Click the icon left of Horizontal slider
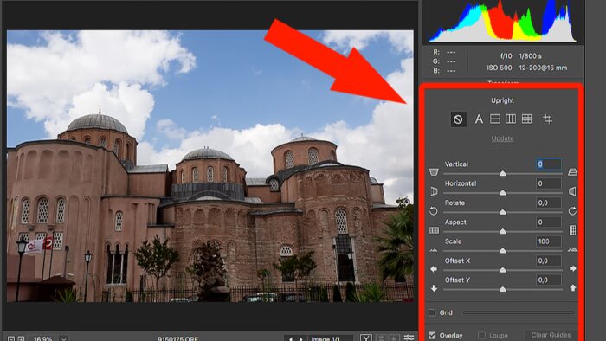 (434, 191)
